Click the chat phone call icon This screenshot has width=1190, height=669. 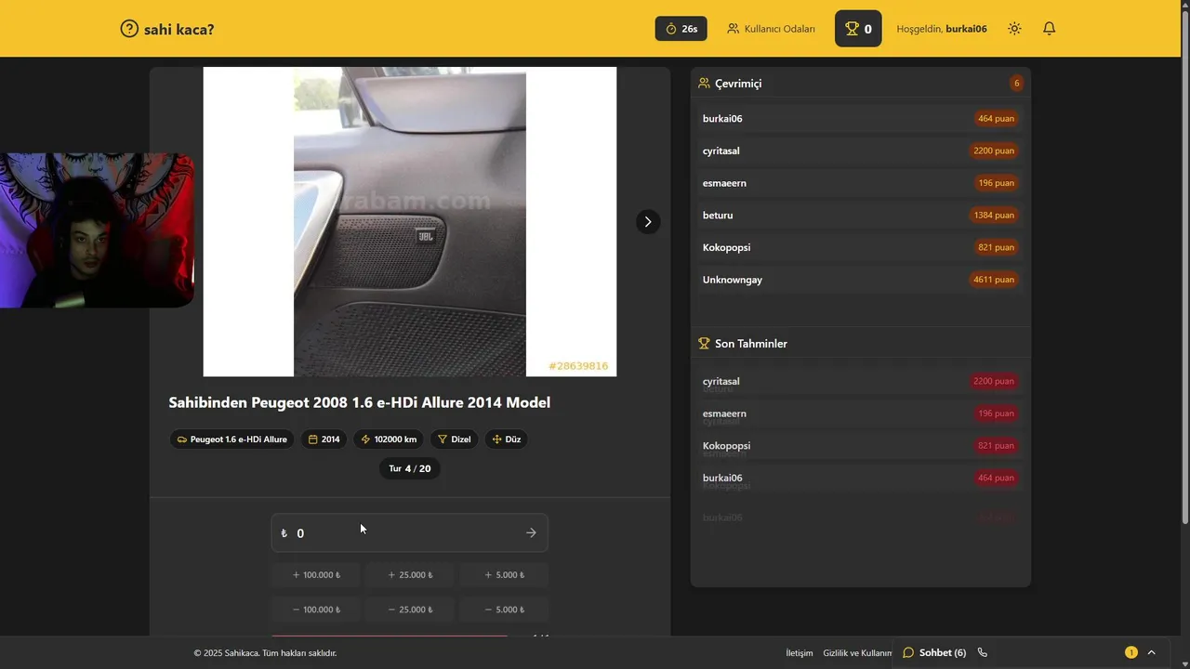tap(983, 652)
